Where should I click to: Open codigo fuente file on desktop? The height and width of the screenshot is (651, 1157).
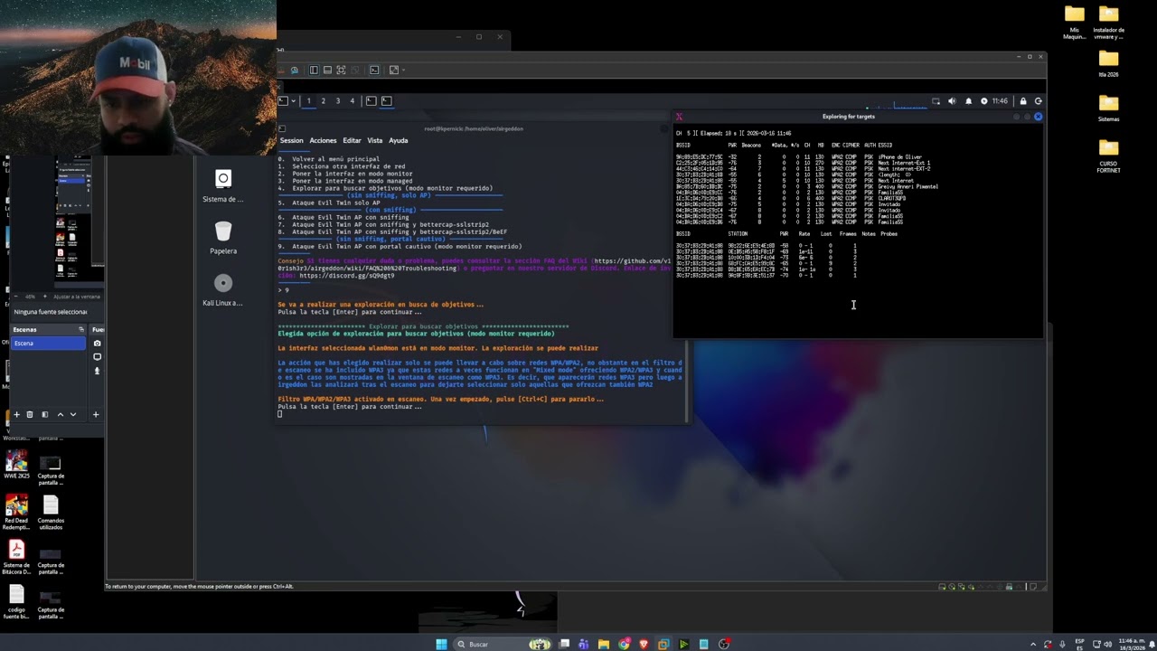click(16, 601)
